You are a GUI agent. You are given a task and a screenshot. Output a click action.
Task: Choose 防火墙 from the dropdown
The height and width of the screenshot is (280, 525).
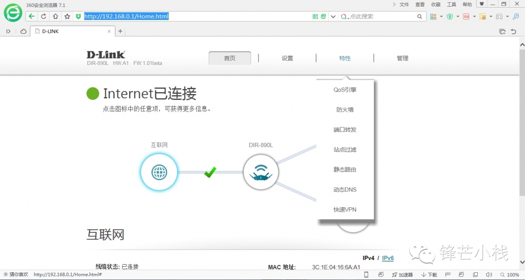tap(345, 110)
